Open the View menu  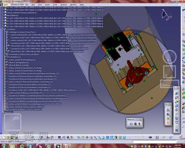point(40,5)
